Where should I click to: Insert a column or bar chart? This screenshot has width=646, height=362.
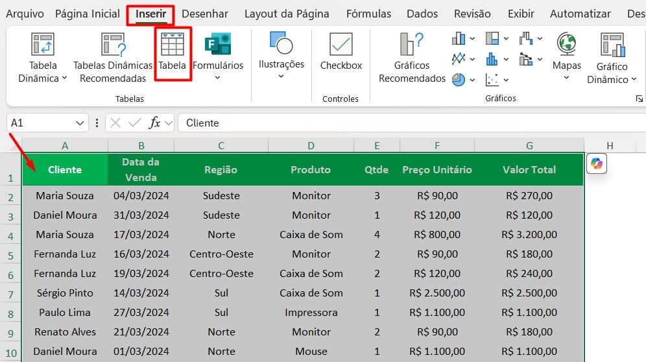459,39
